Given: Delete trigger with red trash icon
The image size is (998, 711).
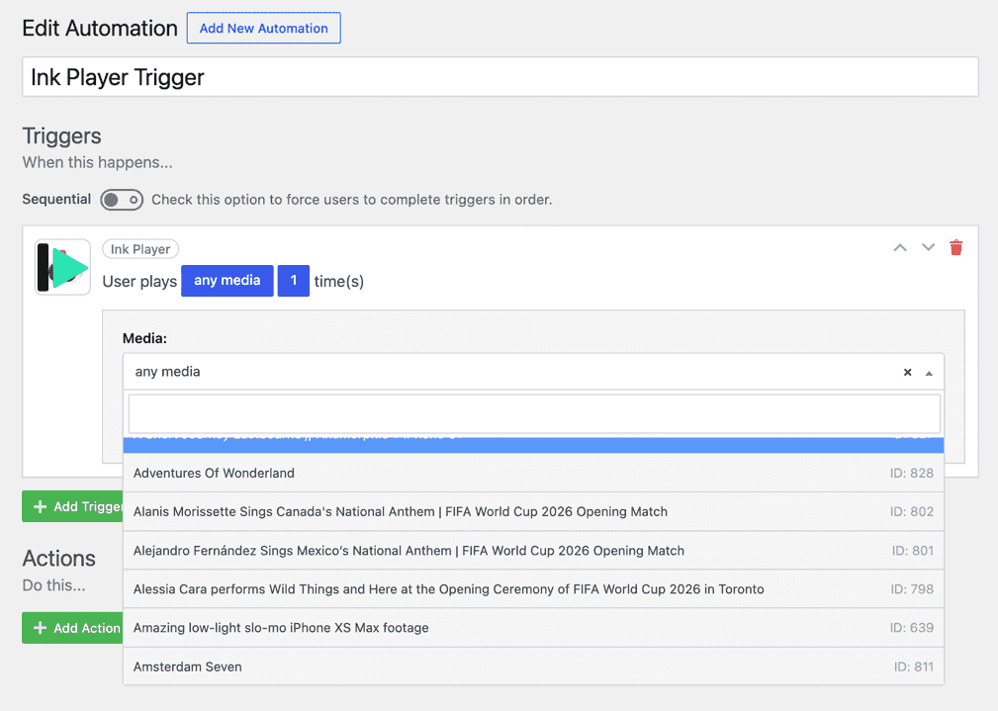Looking at the screenshot, I should pyautogui.click(x=955, y=247).
